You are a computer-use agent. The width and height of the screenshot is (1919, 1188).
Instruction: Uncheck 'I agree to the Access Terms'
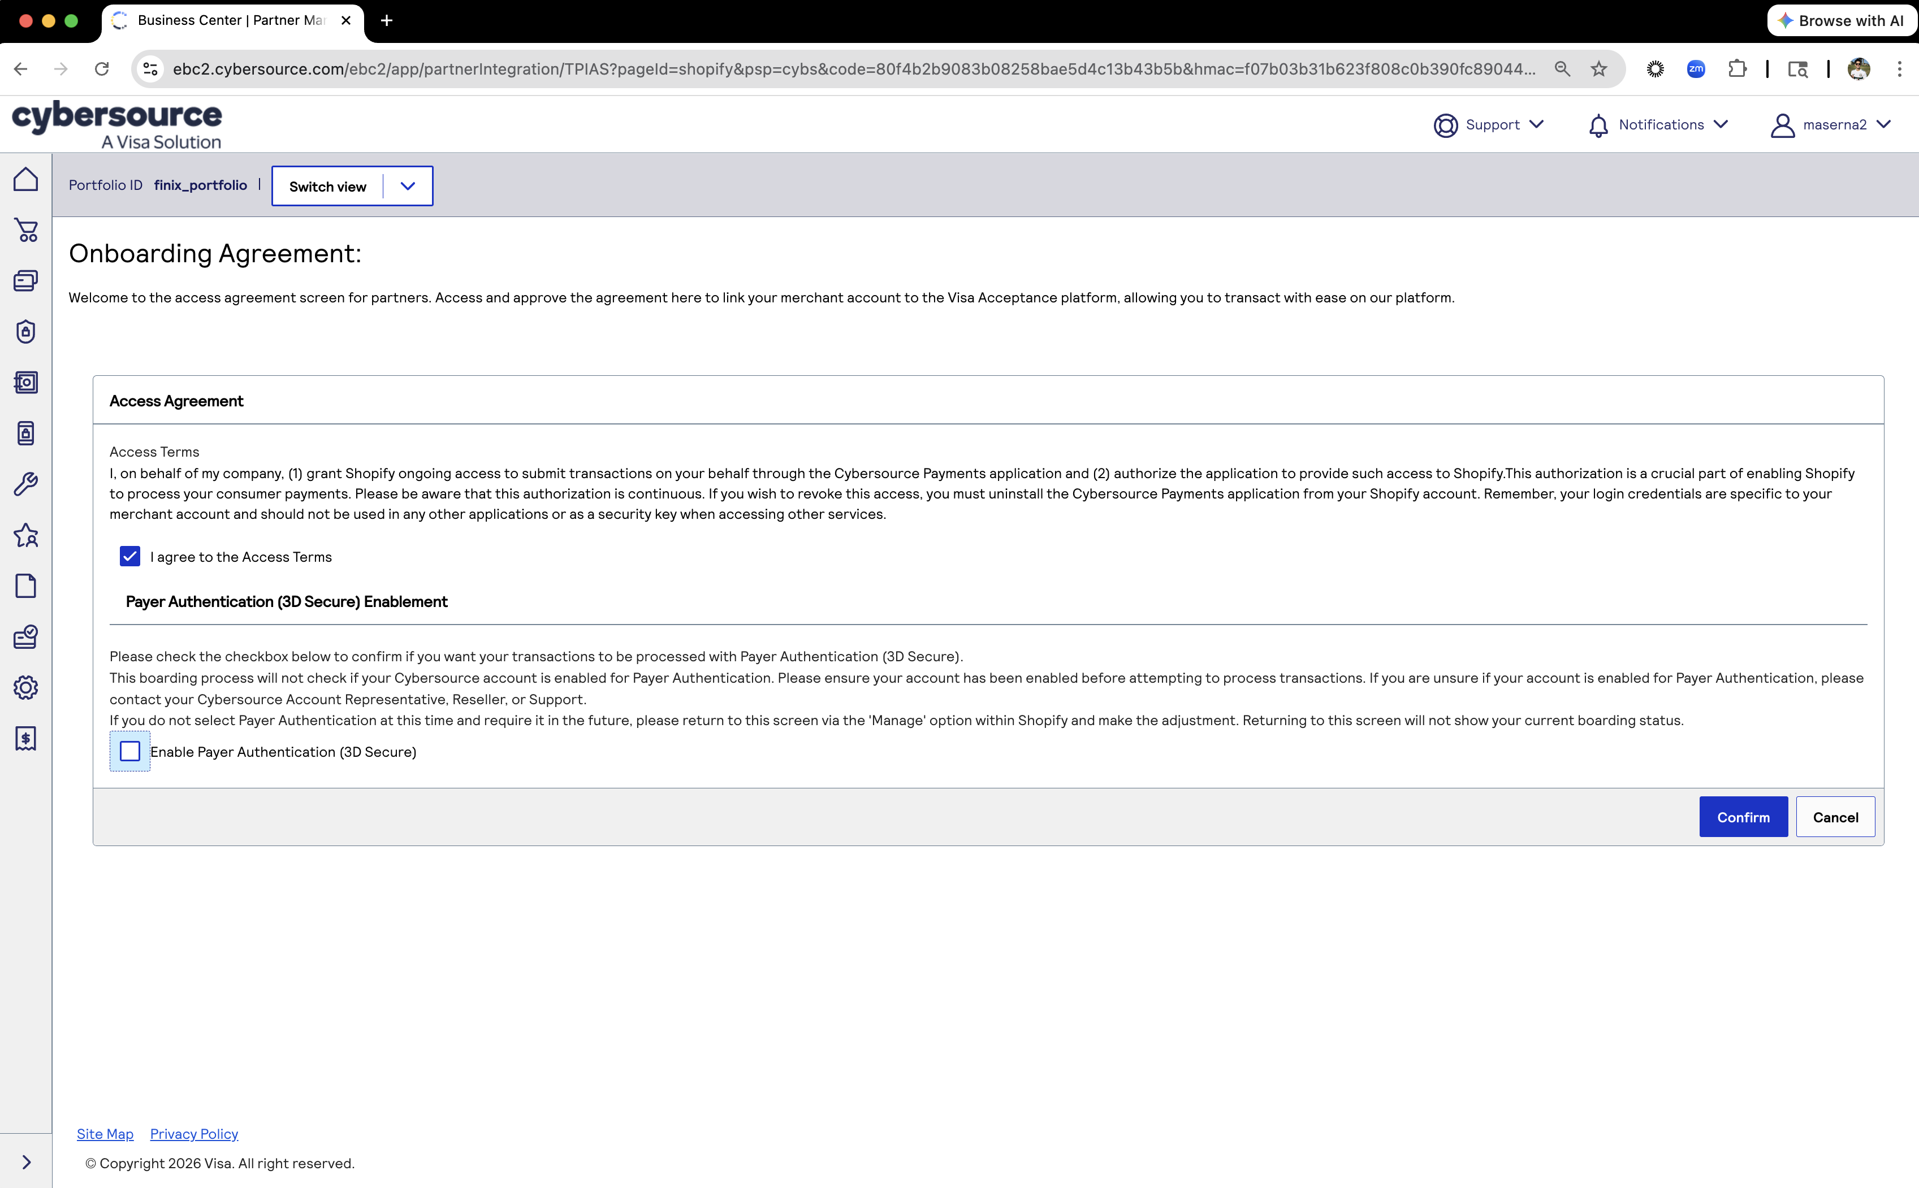[x=129, y=556]
